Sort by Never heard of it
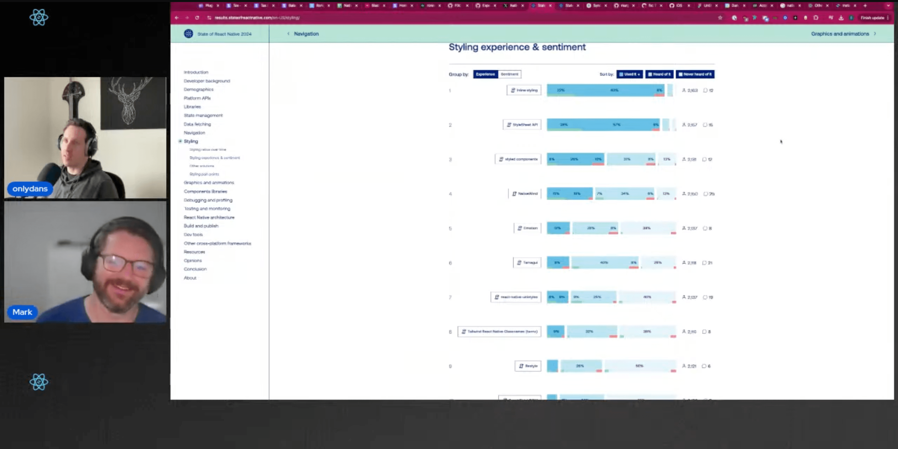The height and width of the screenshot is (449, 898). (695, 74)
